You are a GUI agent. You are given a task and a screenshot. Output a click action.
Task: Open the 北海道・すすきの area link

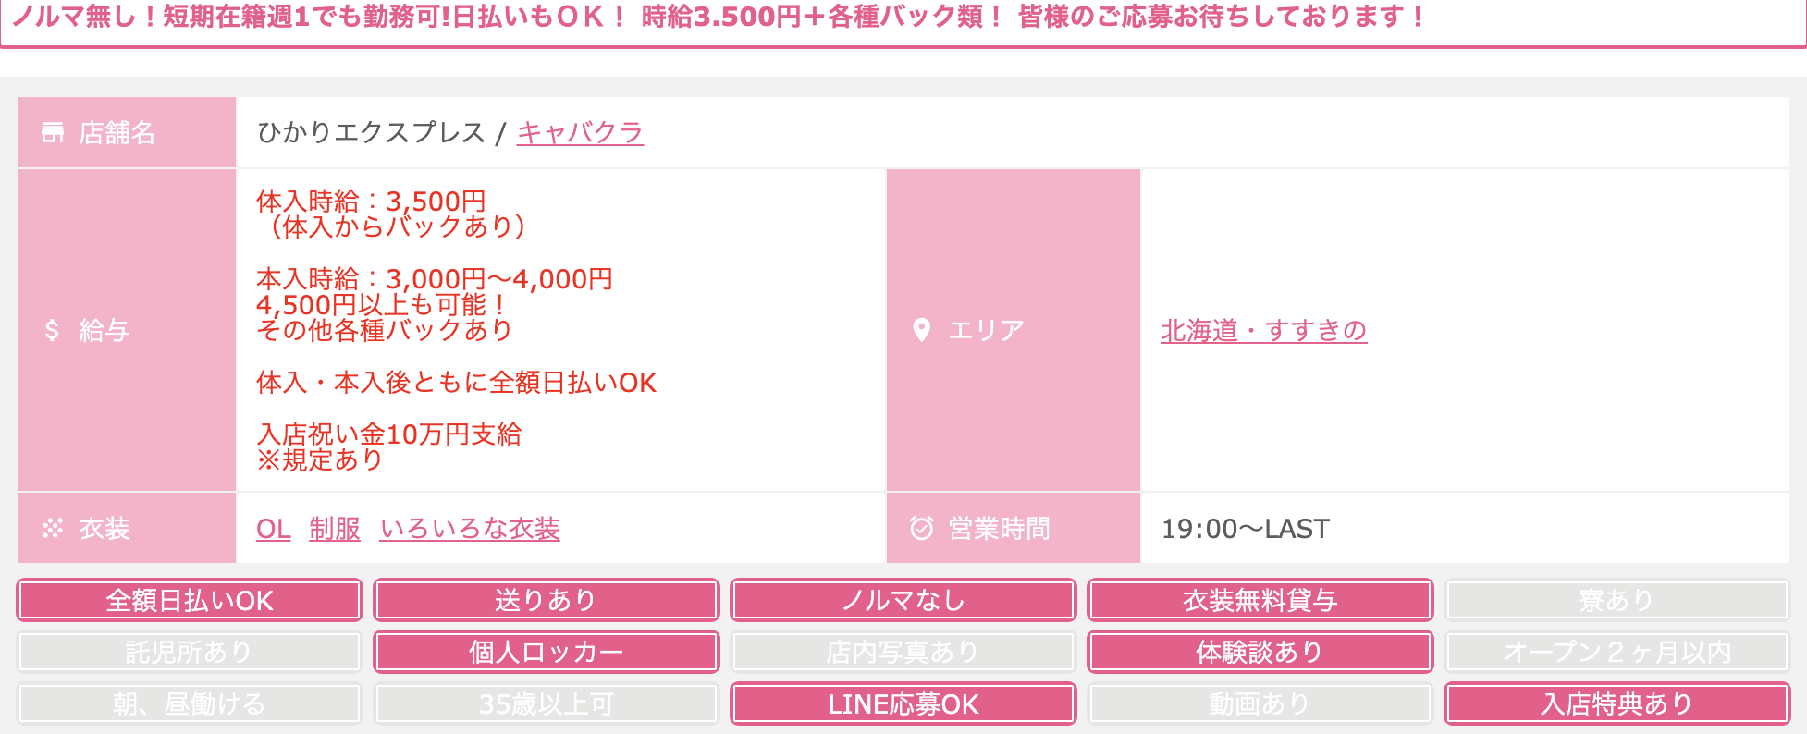click(1263, 330)
